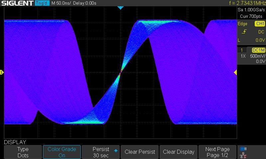The image size is (266, 159).
Task: Click the blue arrow on Persist button
Action: [116, 150]
